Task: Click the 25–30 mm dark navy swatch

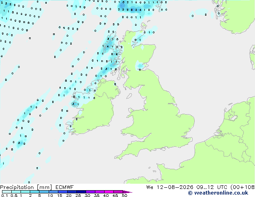Action: click(81, 192)
